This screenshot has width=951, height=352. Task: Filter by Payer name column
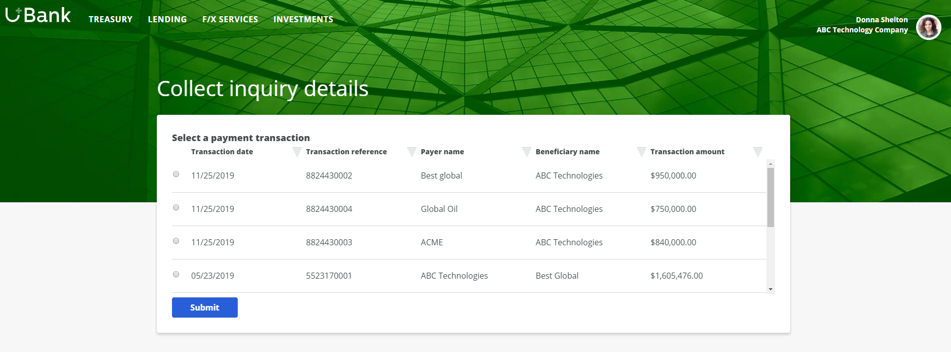pyautogui.click(x=527, y=152)
